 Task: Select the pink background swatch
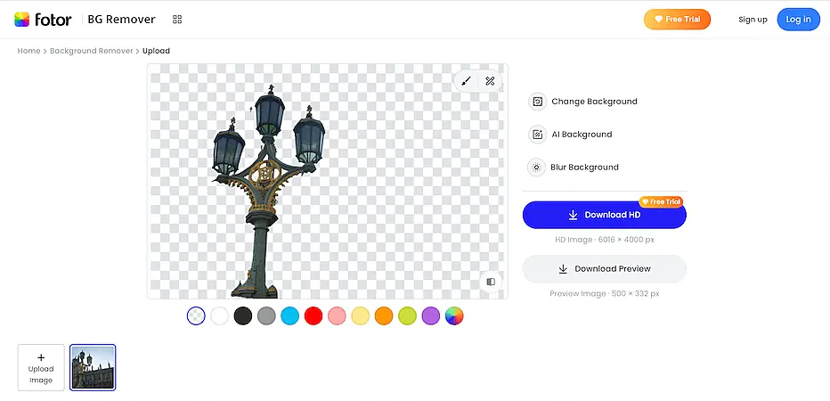337,316
